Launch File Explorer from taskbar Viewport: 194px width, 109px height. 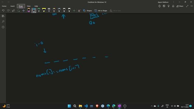click(x=80, y=106)
